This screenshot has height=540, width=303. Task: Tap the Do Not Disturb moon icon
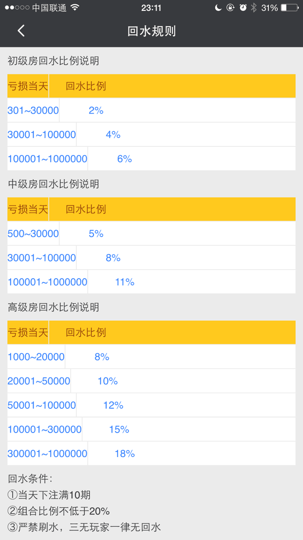[218, 8]
